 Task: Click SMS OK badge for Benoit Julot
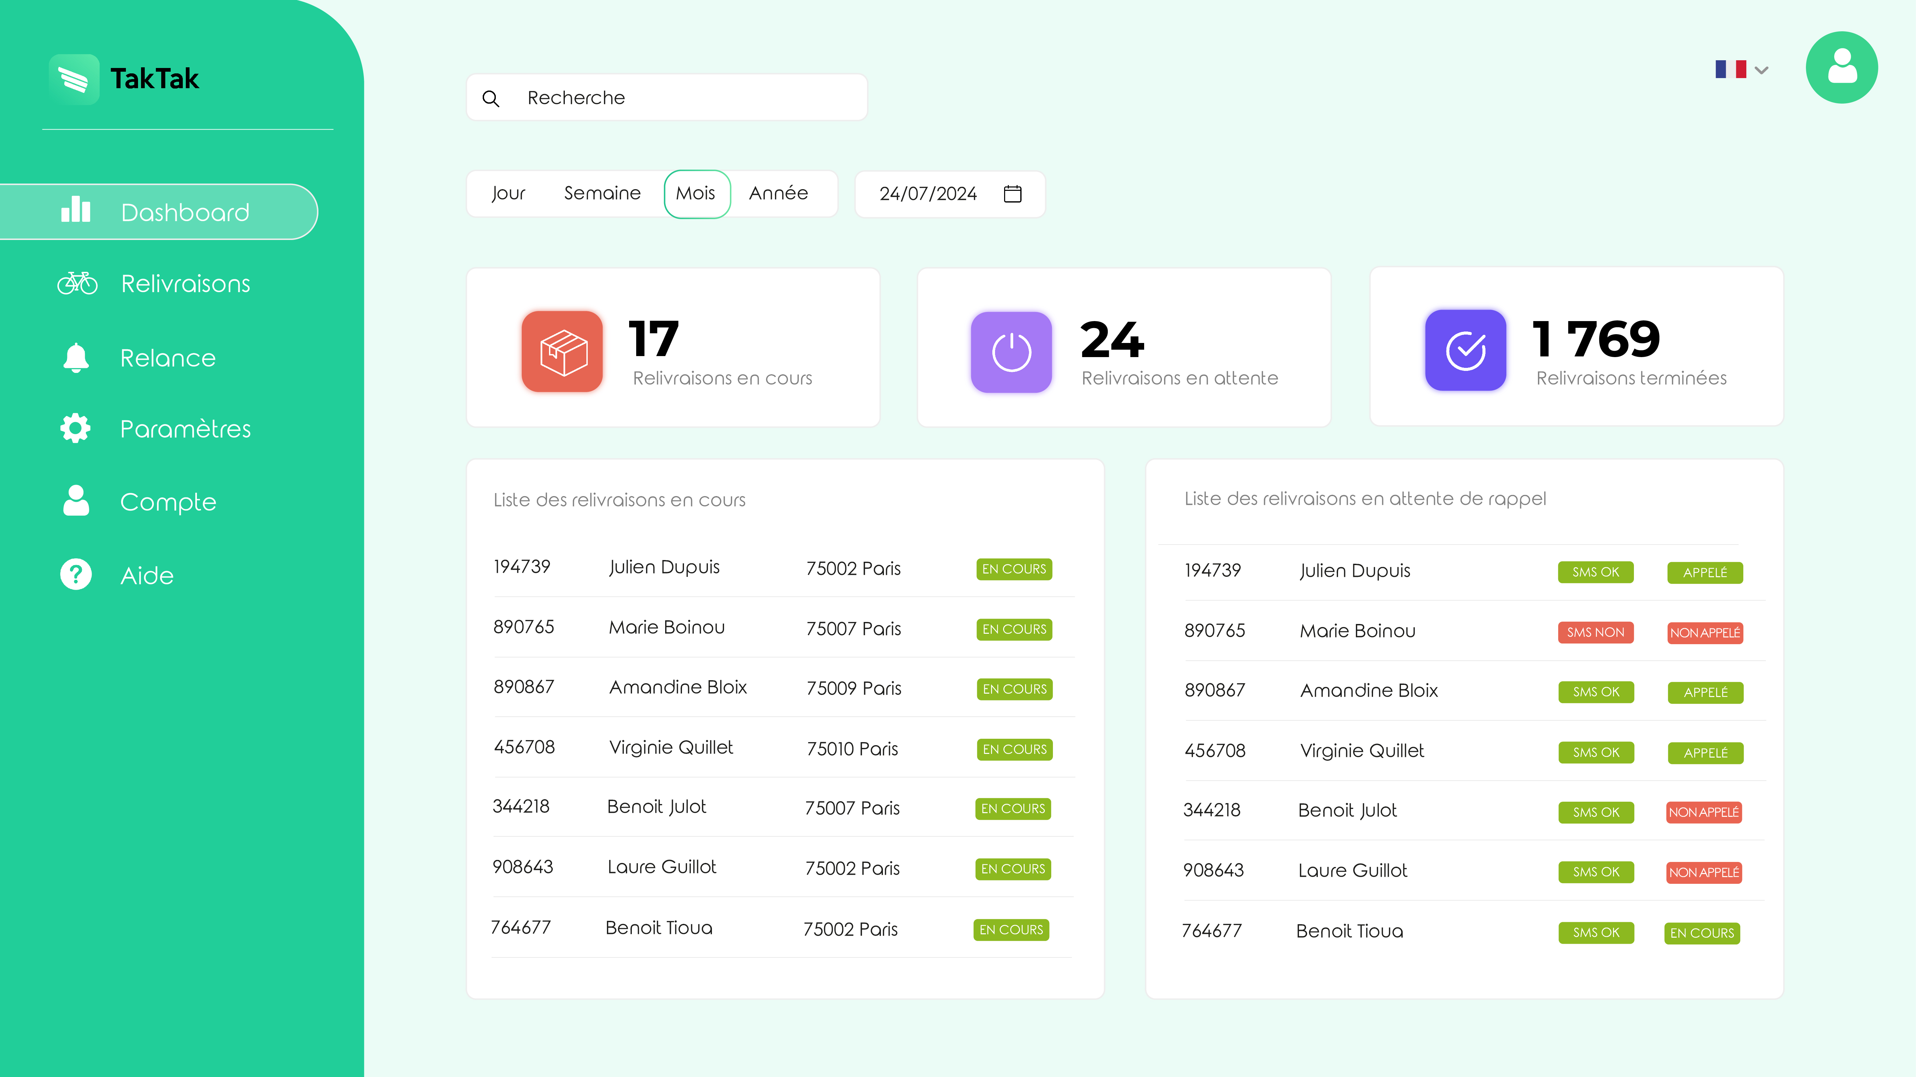pos(1596,812)
